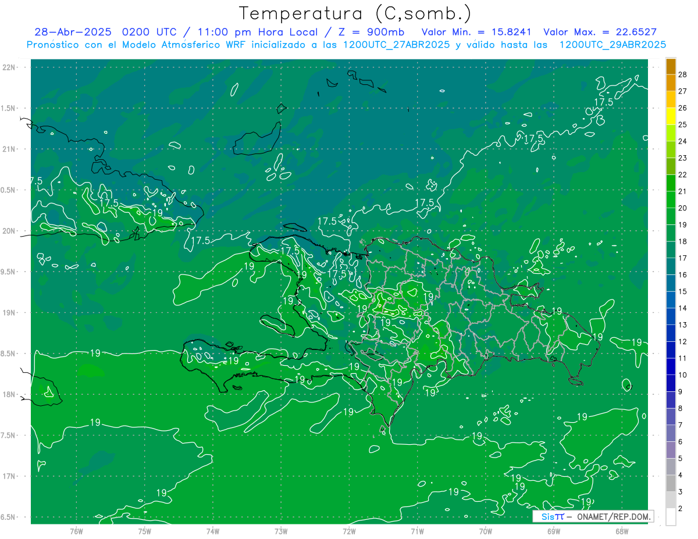Click the '19N' latitude axis label
The image size is (698, 539).
[x=9, y=313]
